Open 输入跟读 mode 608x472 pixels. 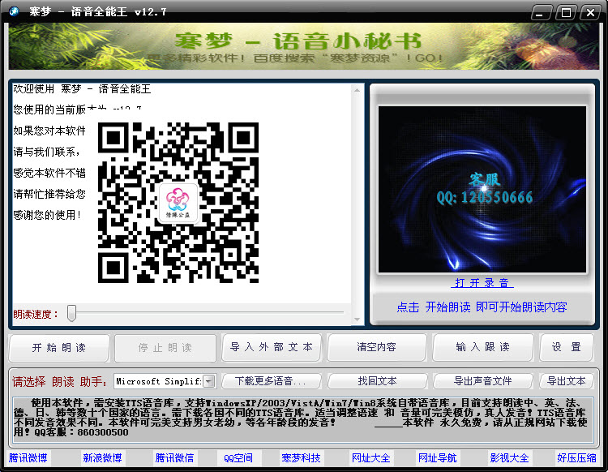coord(483,347)
